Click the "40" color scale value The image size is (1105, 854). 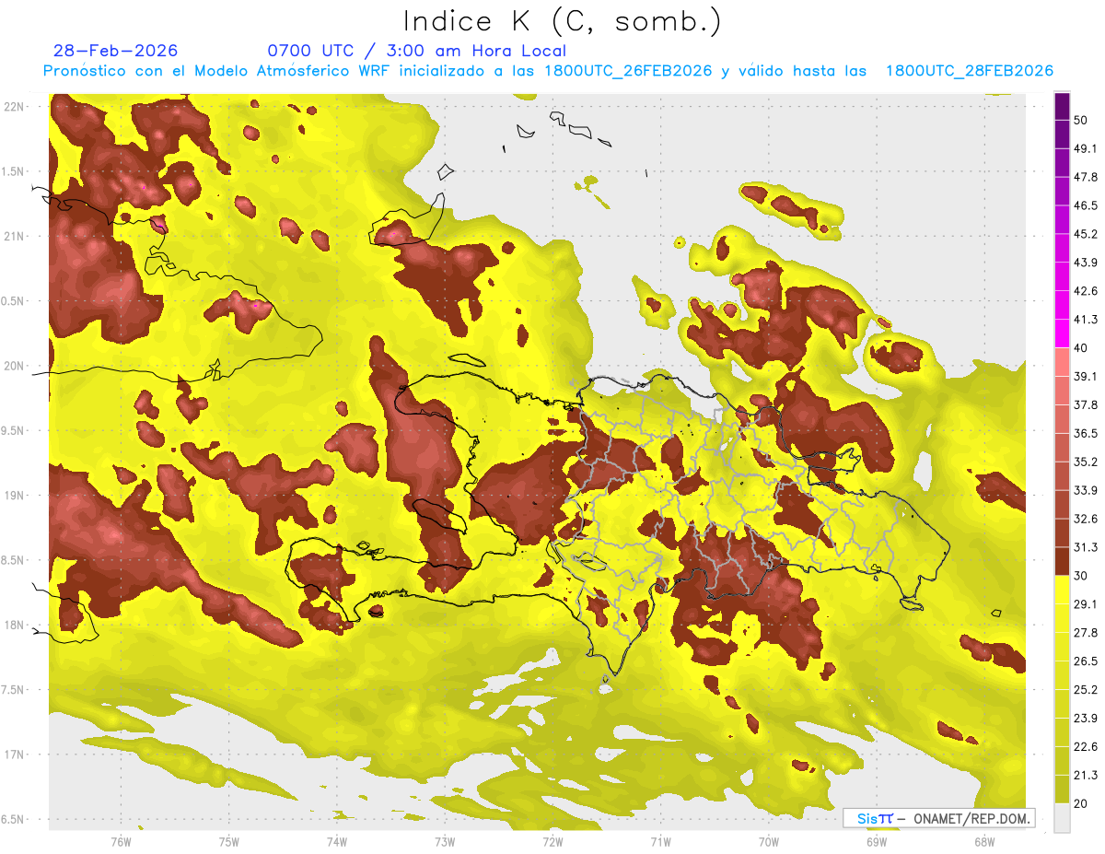pyautogui.click(x=1081, y=347)
